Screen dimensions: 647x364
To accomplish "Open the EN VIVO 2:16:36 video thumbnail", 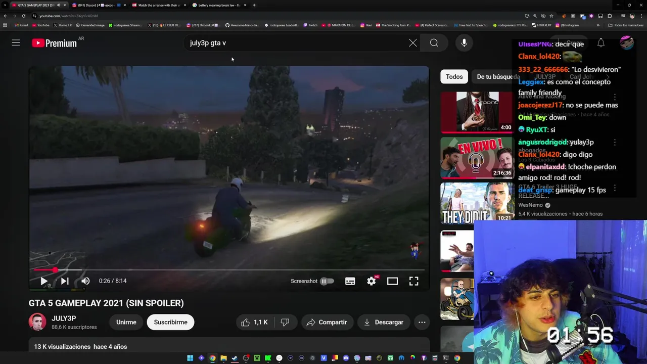I will (477, 158).
